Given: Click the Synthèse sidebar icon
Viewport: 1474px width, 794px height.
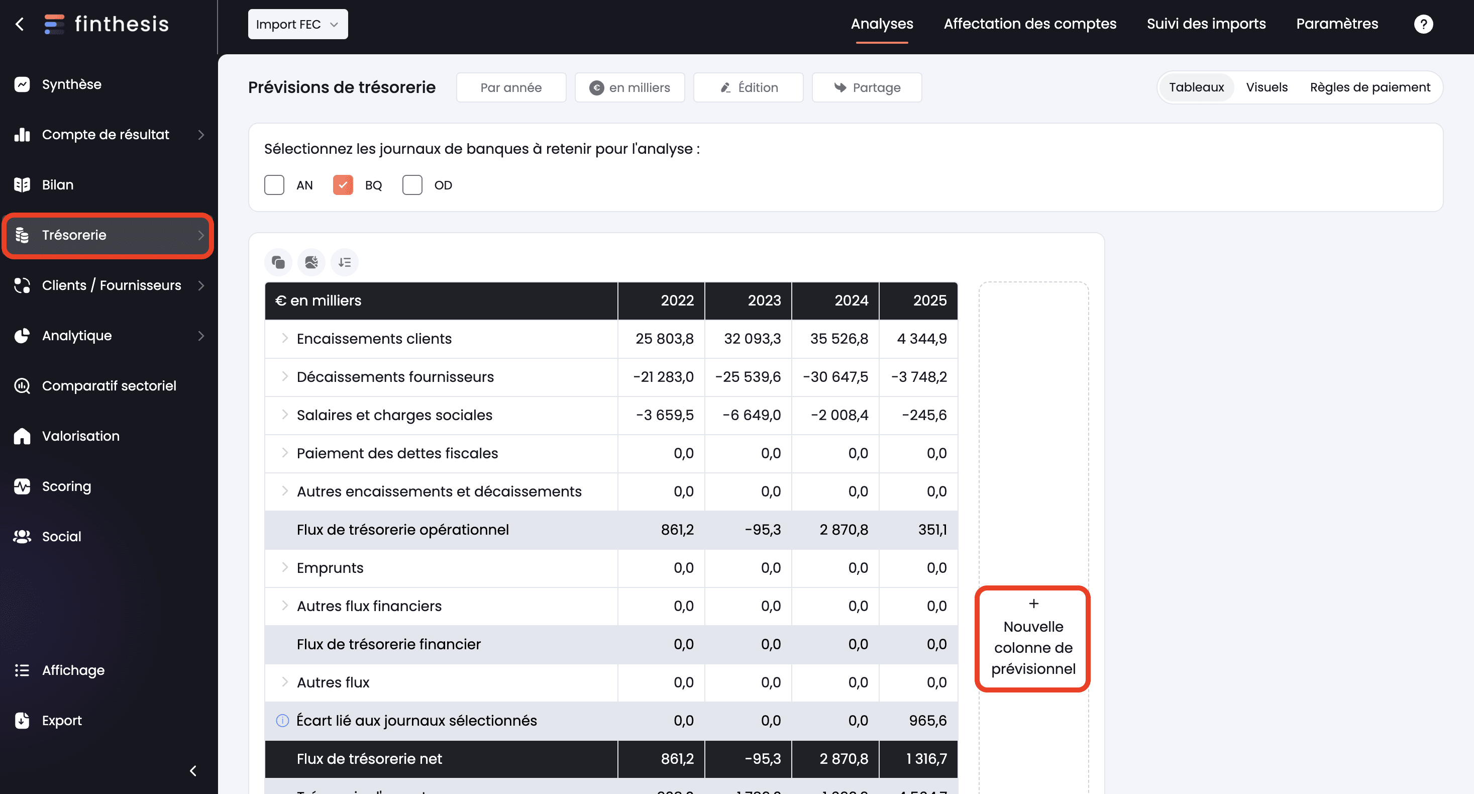Looking at the screenshot, I should tap(22, 84).
